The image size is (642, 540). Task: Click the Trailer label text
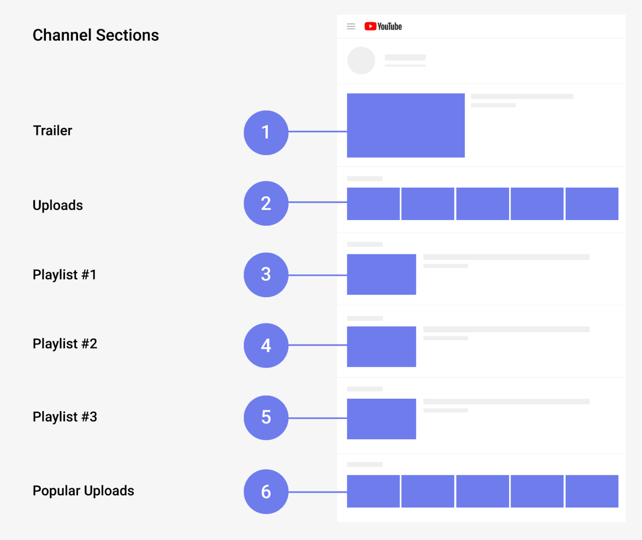coord(53,131)
